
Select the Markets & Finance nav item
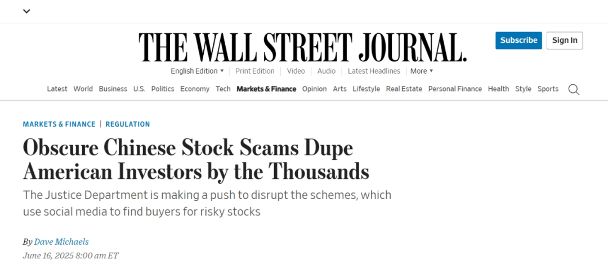(266, 89)
